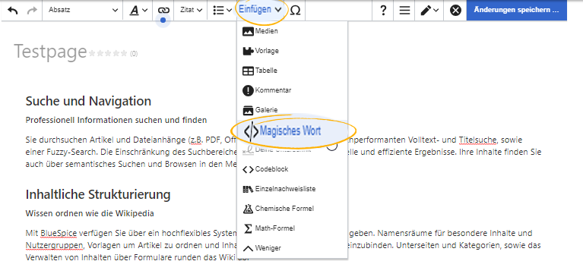This screenshot has height=280, width=583.
Task: Close the editor with the X icon
Action: click(455, 11)
